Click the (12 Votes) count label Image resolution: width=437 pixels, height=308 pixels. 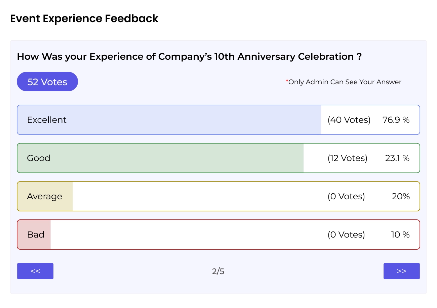348,158
